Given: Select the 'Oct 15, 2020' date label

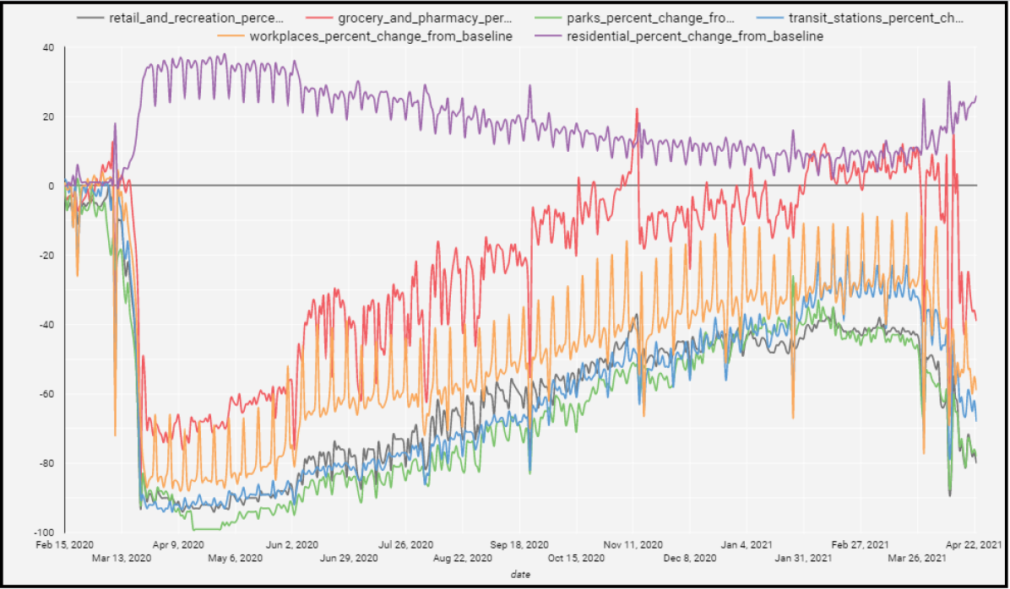Looking at the screenshot, I should click(577, 558).
